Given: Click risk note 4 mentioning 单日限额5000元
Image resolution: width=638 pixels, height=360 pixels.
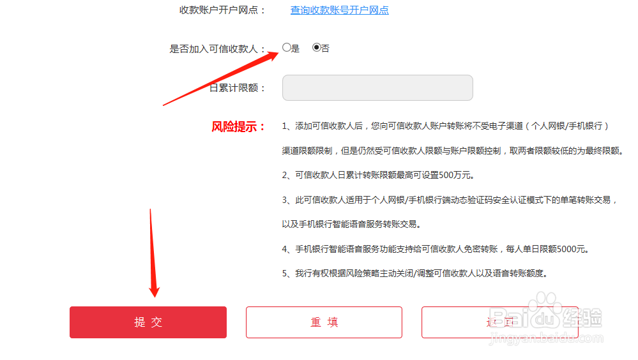Looking at the screenshot, I should coord(436,249).
